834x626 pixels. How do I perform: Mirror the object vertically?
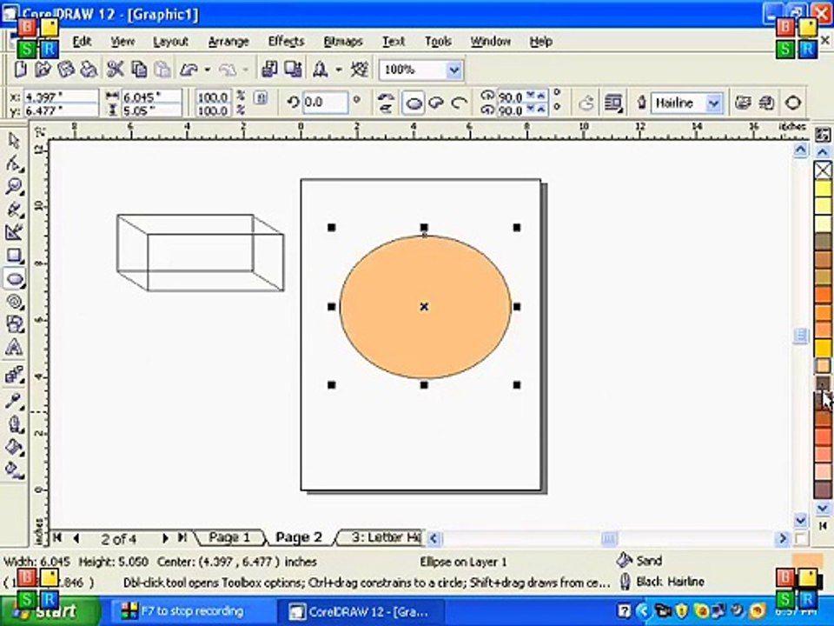[386, 108]
